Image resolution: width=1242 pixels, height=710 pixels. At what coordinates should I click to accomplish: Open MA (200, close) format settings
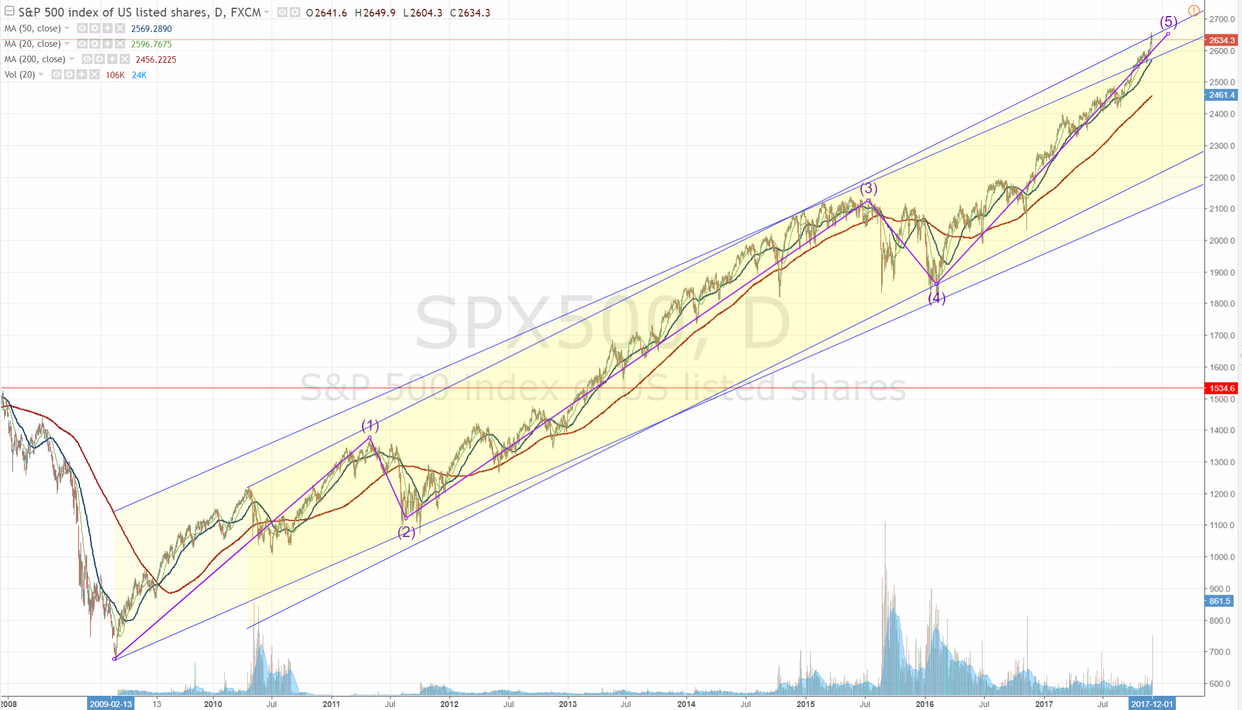coord(100,59)
